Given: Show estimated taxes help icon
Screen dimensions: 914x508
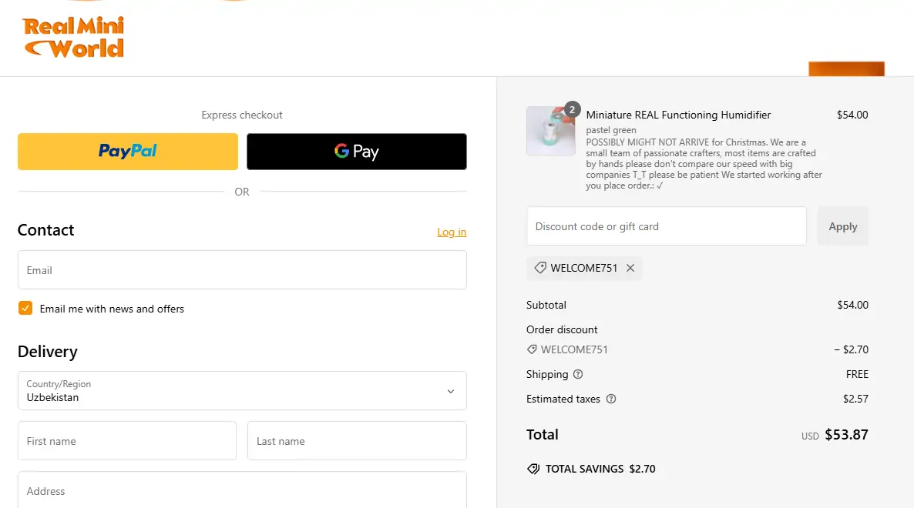Looking at the screenshot, I should point(611,399).
